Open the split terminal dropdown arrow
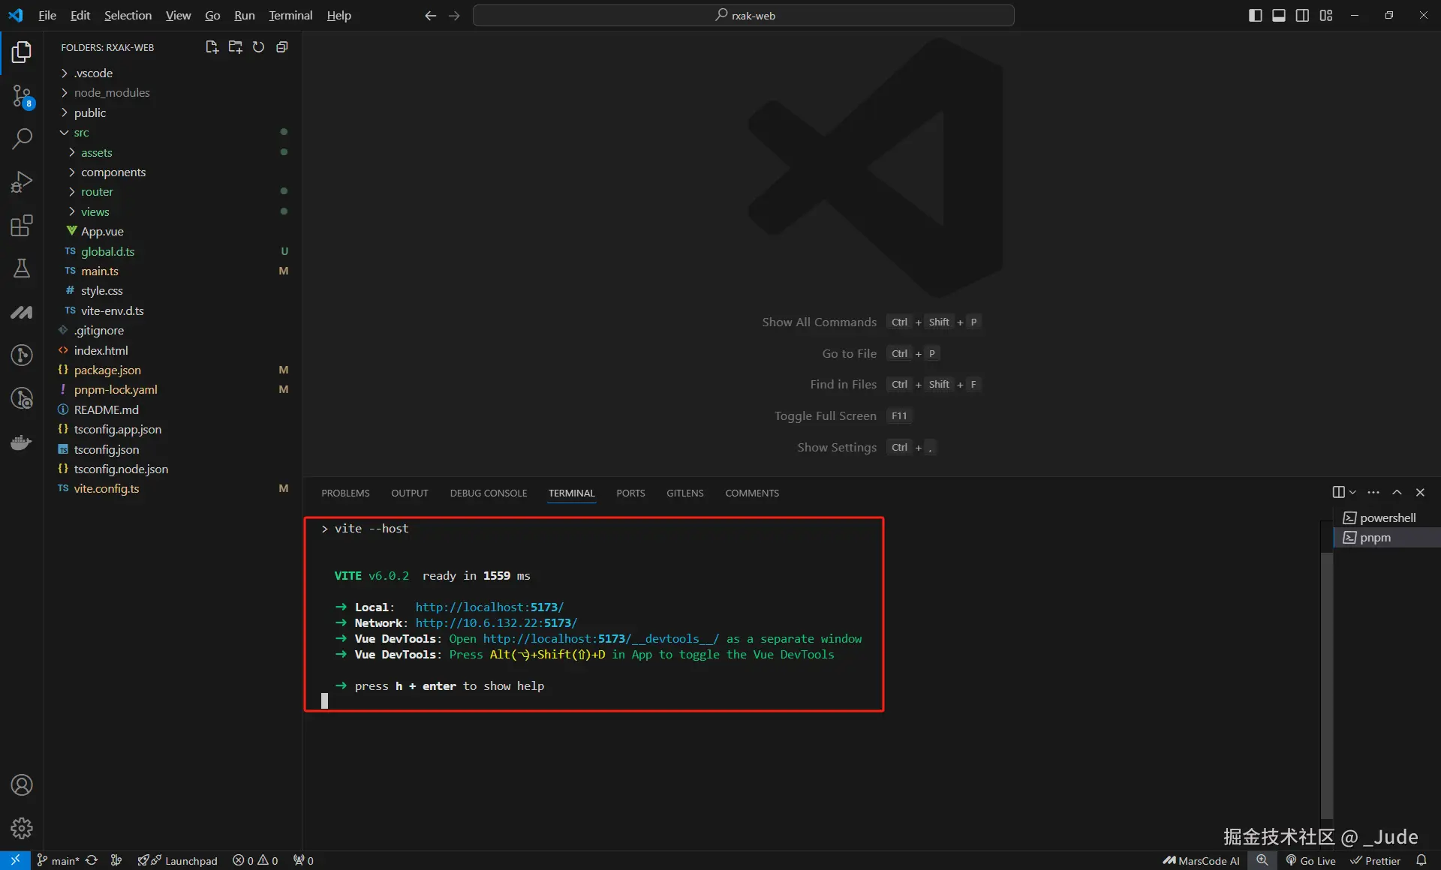The width and height of the screenshot is (1441, 870). tap(1353, 493)
